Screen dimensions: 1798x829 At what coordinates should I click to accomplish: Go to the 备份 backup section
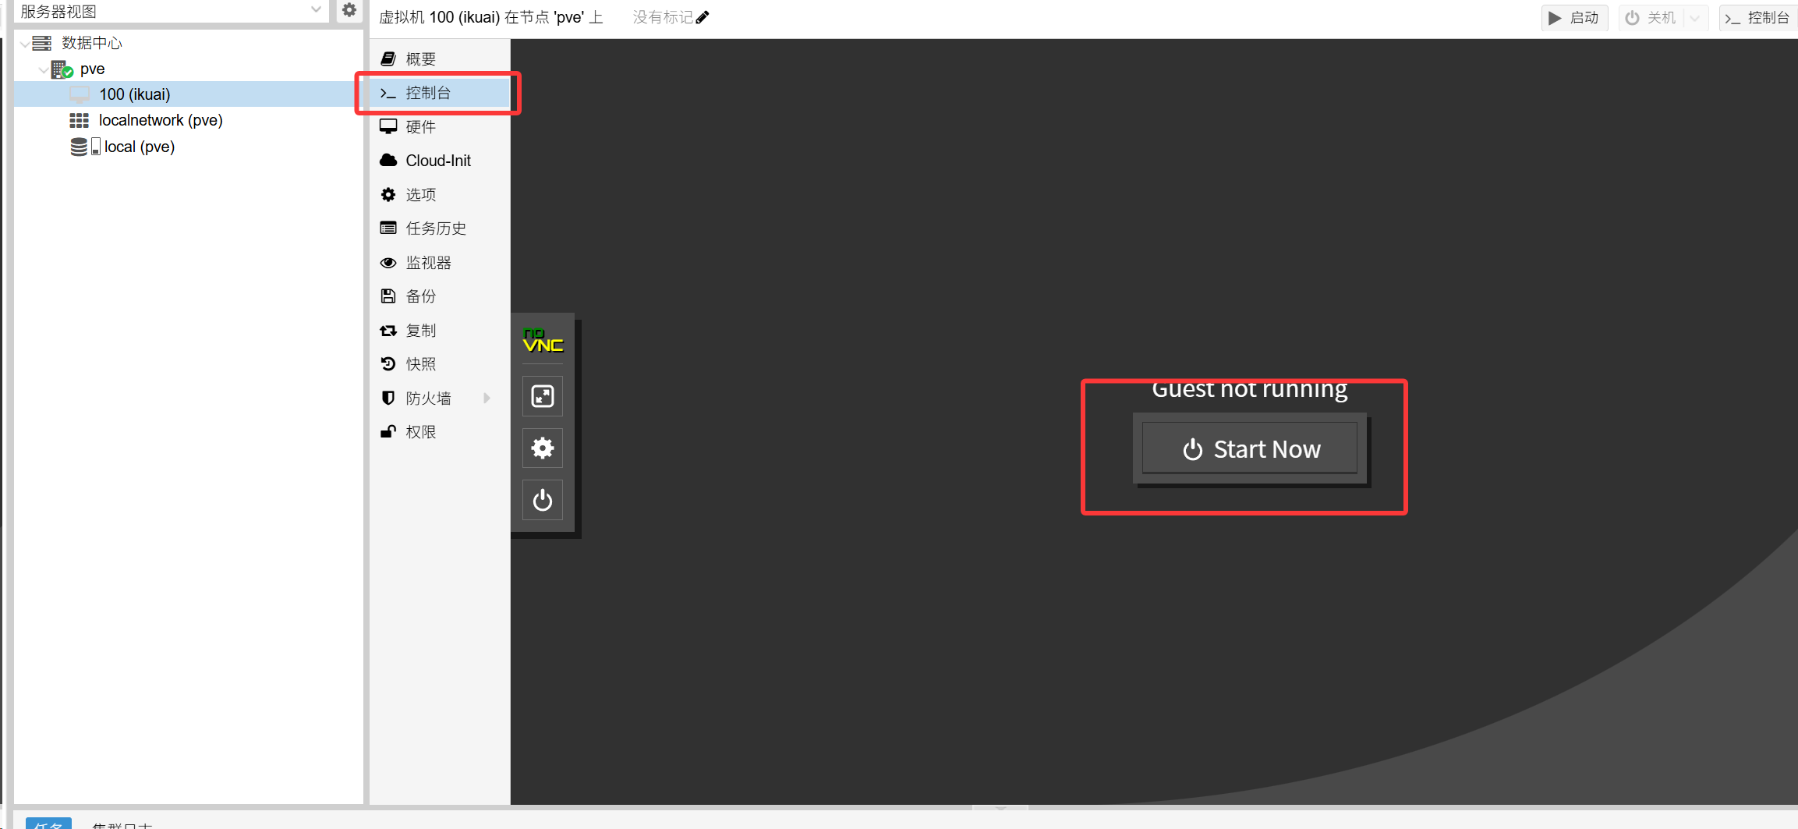[420, 296]
